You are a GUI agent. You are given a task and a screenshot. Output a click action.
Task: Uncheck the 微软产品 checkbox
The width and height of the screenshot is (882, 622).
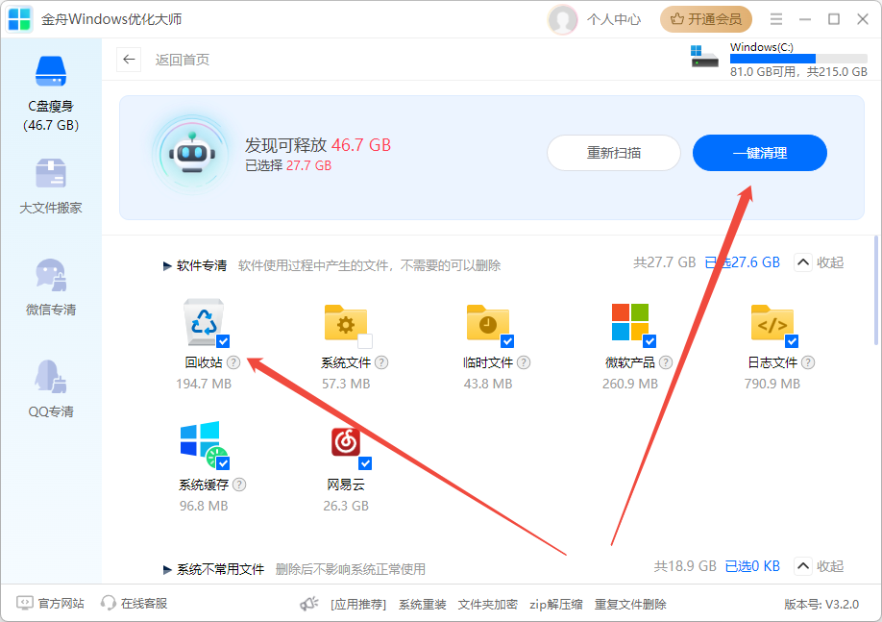coord(649,341)
